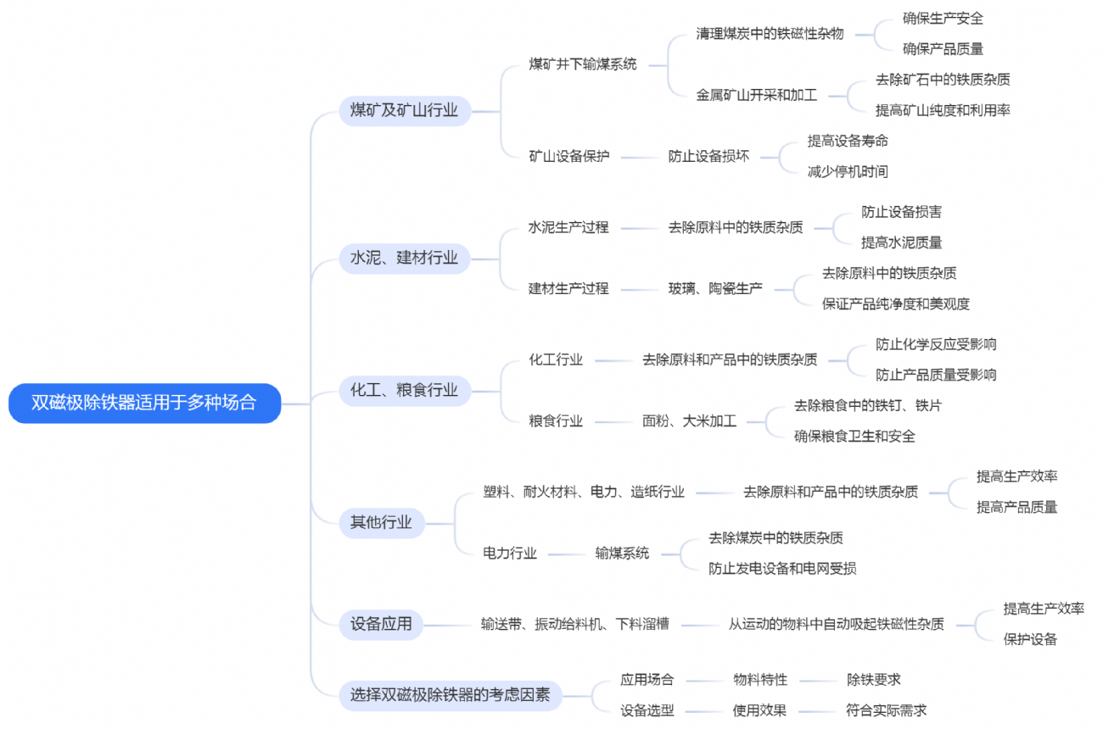Select the 防止发电设备和电网受损 leaf node
The width and height of the screenshot is (1103, 729).
tap(782, 568)
